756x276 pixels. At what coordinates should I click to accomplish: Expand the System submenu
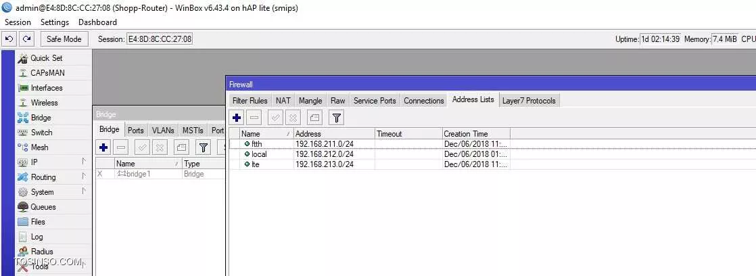[53, 192]
